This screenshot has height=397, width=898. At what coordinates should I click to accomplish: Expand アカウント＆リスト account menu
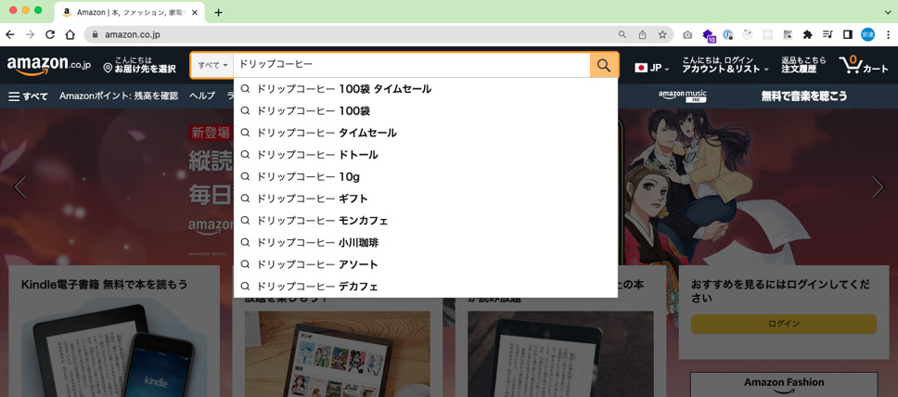(x=725, y=65)
